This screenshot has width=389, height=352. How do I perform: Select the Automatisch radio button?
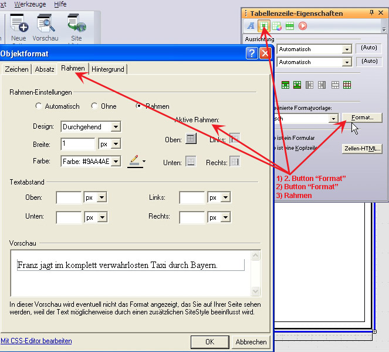tap(39, 106)
